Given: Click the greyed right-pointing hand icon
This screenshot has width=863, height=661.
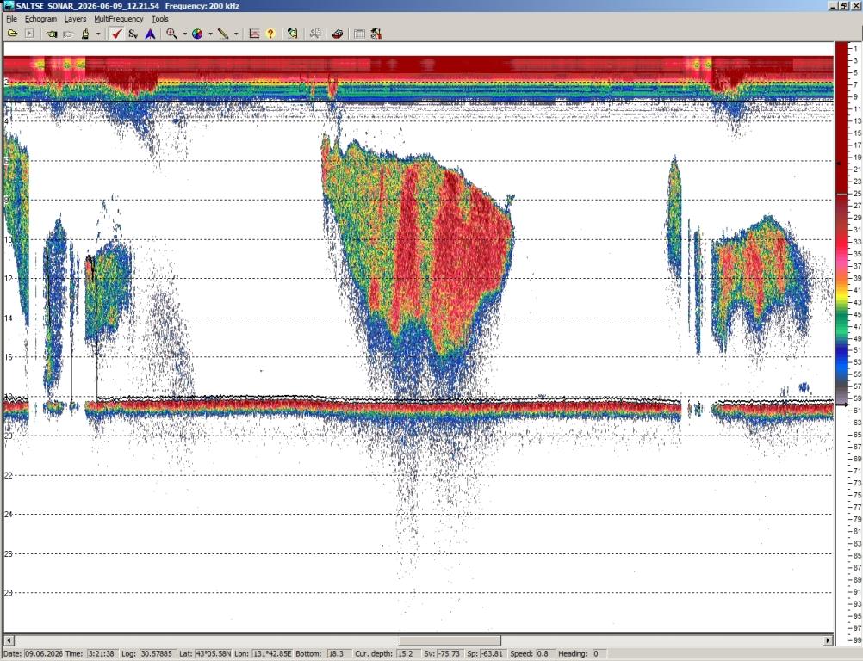Looking at the screenshot, I should (68, 34).
